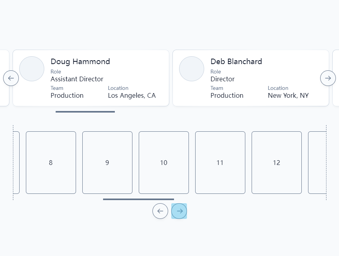Click the profile carousel previous arrow

(11, 78)
